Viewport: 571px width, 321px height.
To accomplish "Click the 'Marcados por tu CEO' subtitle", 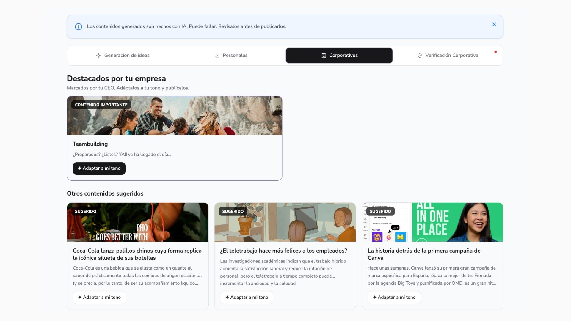I will point(128,88).
